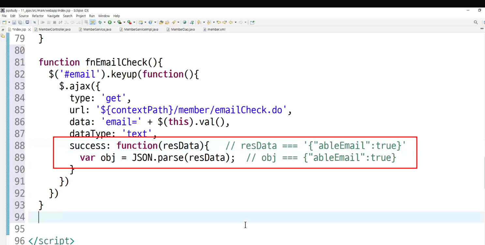Image resolution: width=485 pixels, height=245 pixels.
Task: Click the Resume debug icon
Action: coord(43,22)
